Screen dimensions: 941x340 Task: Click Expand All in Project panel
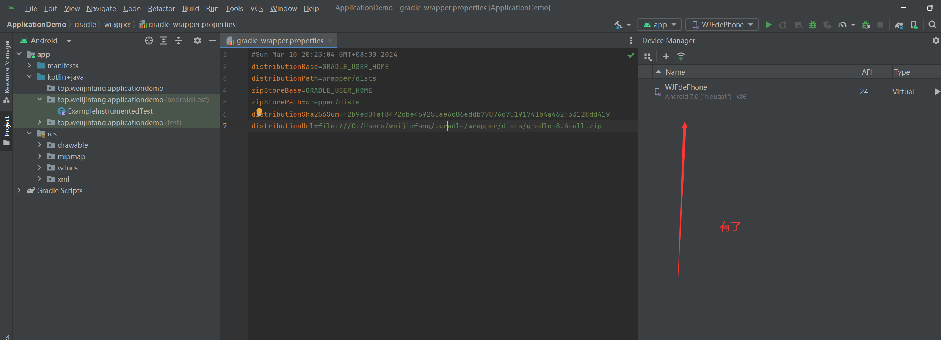point(164,41)
